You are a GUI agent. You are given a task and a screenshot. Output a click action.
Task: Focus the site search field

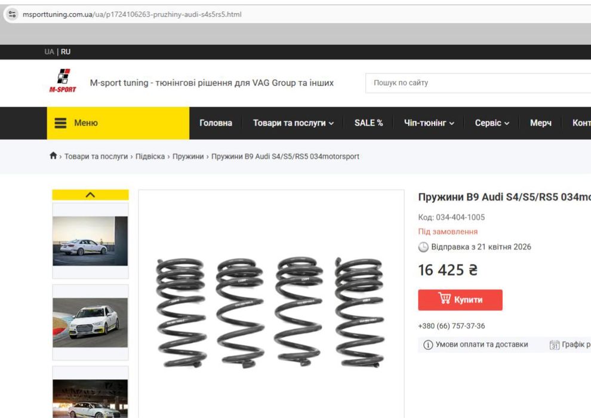[x=478, y=83]
